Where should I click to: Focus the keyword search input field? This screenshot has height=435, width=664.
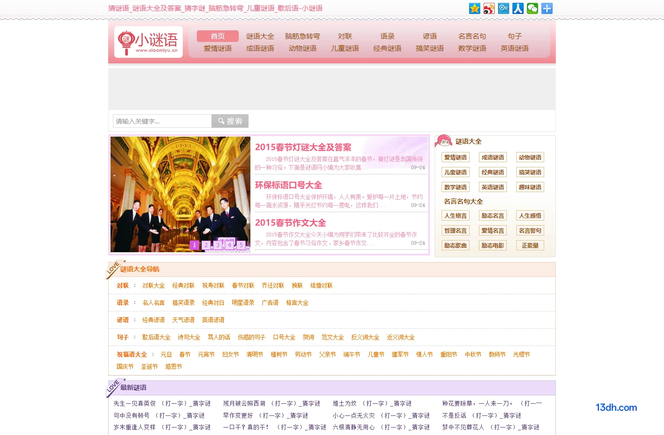tap(162, 121)
